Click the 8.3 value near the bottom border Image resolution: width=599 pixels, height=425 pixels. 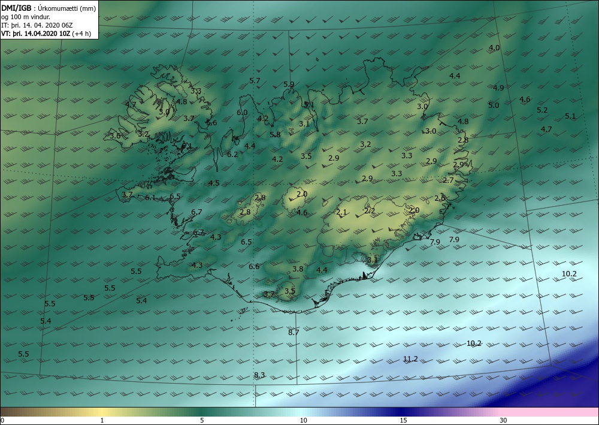pyautogui.click(x=259, y=375)
